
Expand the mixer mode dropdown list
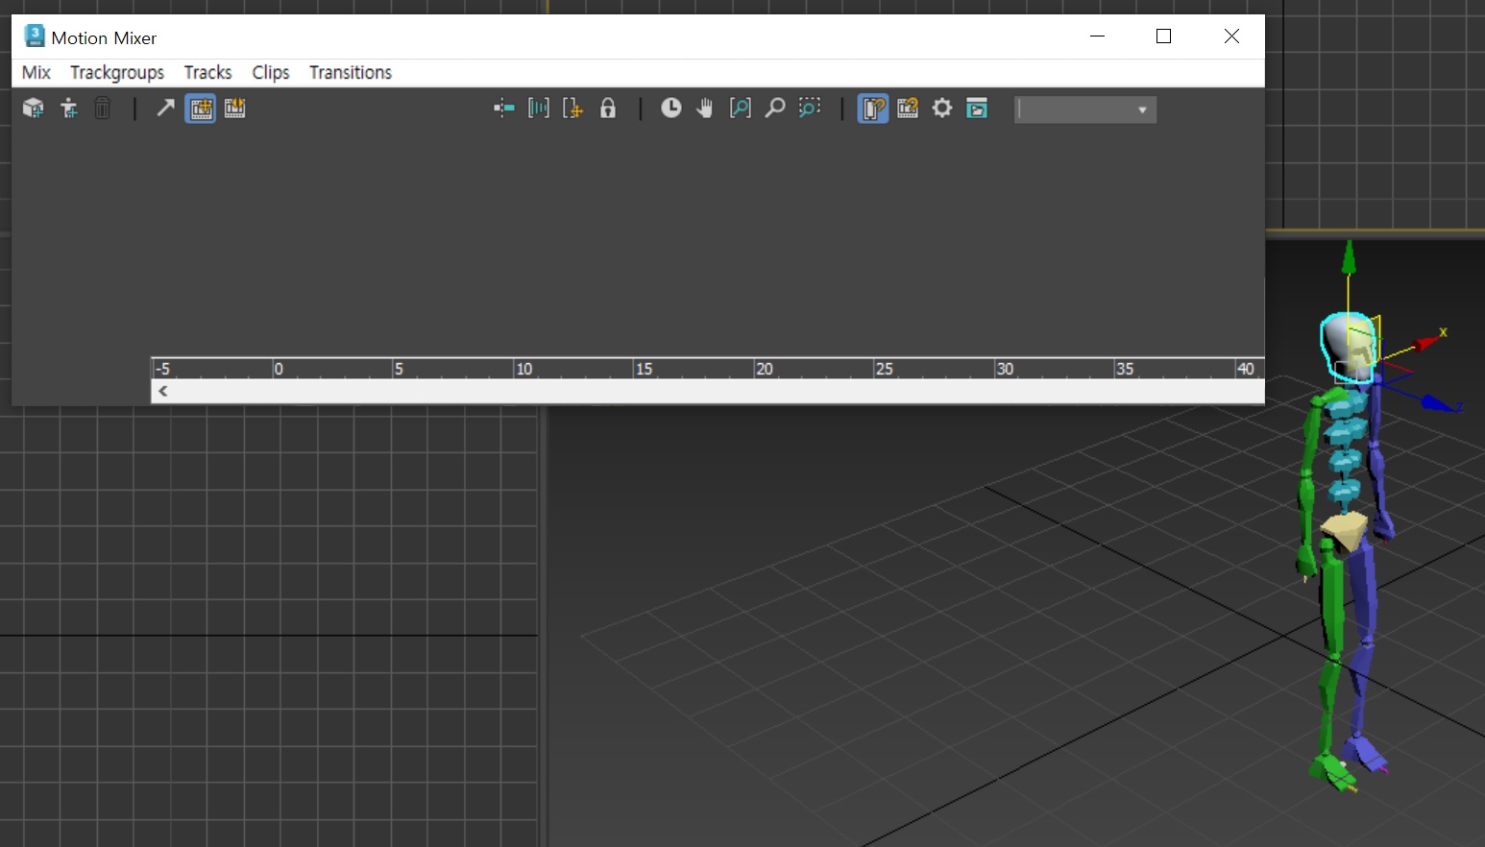1142,109
